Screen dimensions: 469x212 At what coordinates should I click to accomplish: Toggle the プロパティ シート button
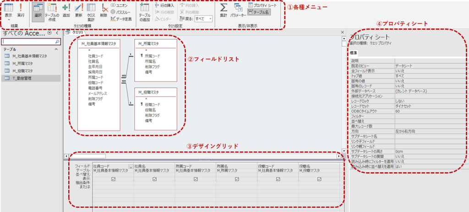262,5
